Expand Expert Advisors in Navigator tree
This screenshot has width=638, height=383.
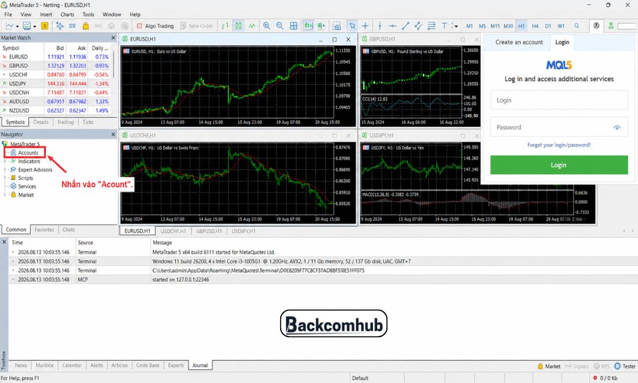5,169
